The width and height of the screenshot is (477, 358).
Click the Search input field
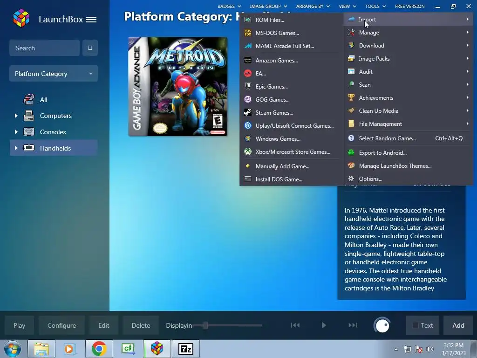click(x=44, y=48)
